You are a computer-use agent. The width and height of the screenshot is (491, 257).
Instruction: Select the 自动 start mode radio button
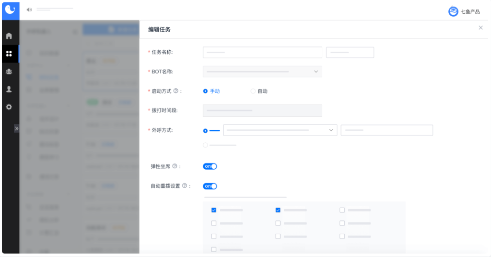[253, 91]
